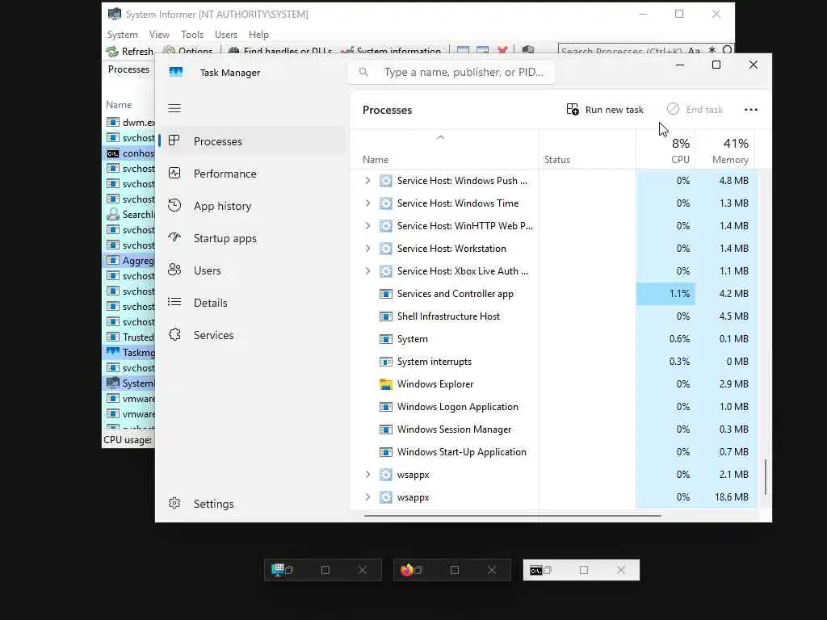Switch to the Processes tab in System Informer
This screenshot has width=827, height=620.
click(128, 69)
